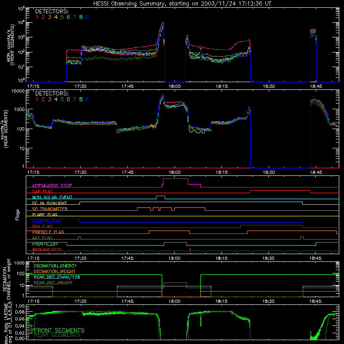The image size is (344, 344).
Task: Click detector 2 in rear segments legend
Action: 43,99
